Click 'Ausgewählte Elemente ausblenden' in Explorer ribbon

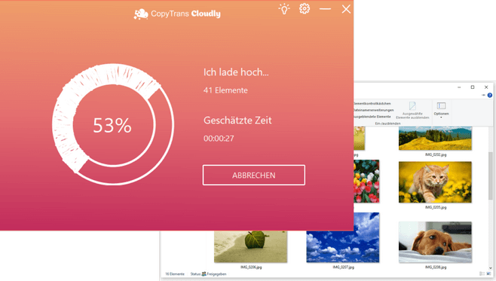tap(412, 111)
